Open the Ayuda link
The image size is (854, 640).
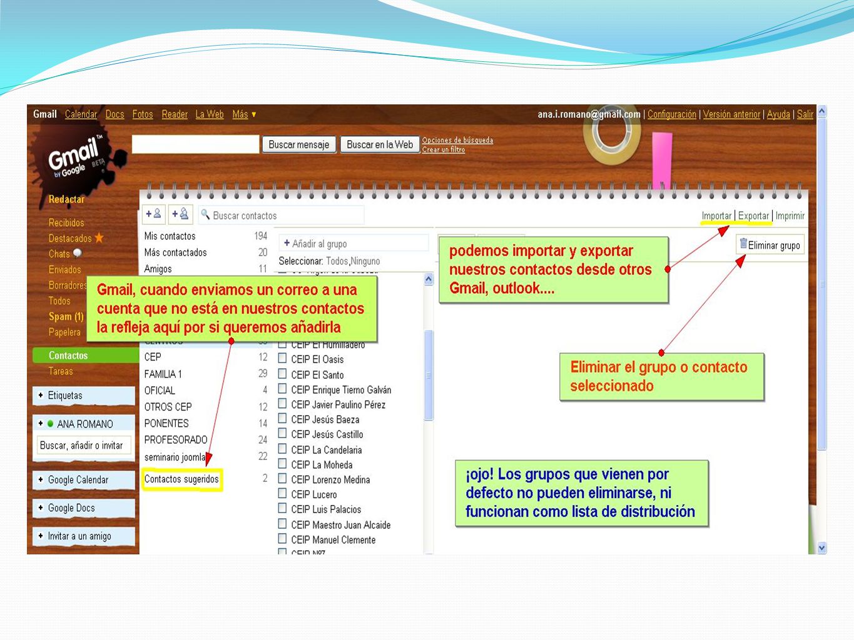click(778, 114)
